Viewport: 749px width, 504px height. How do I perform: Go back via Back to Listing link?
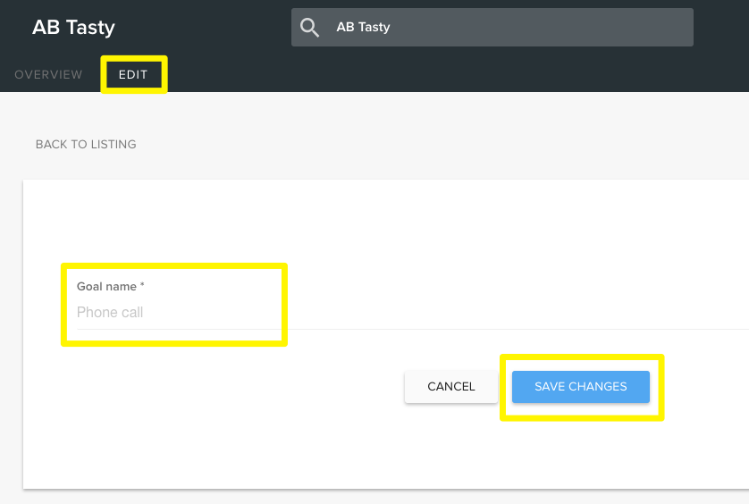(86, 144)
